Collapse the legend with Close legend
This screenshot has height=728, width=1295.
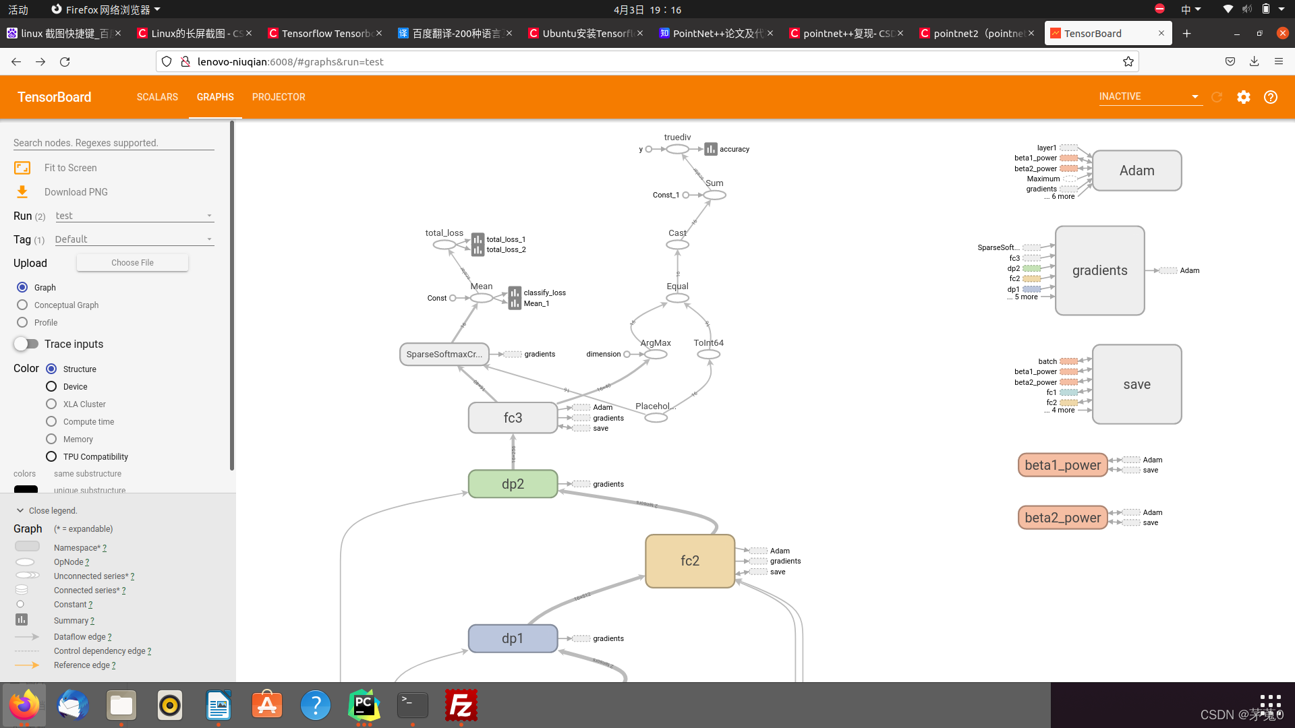(x=47, y=510)
